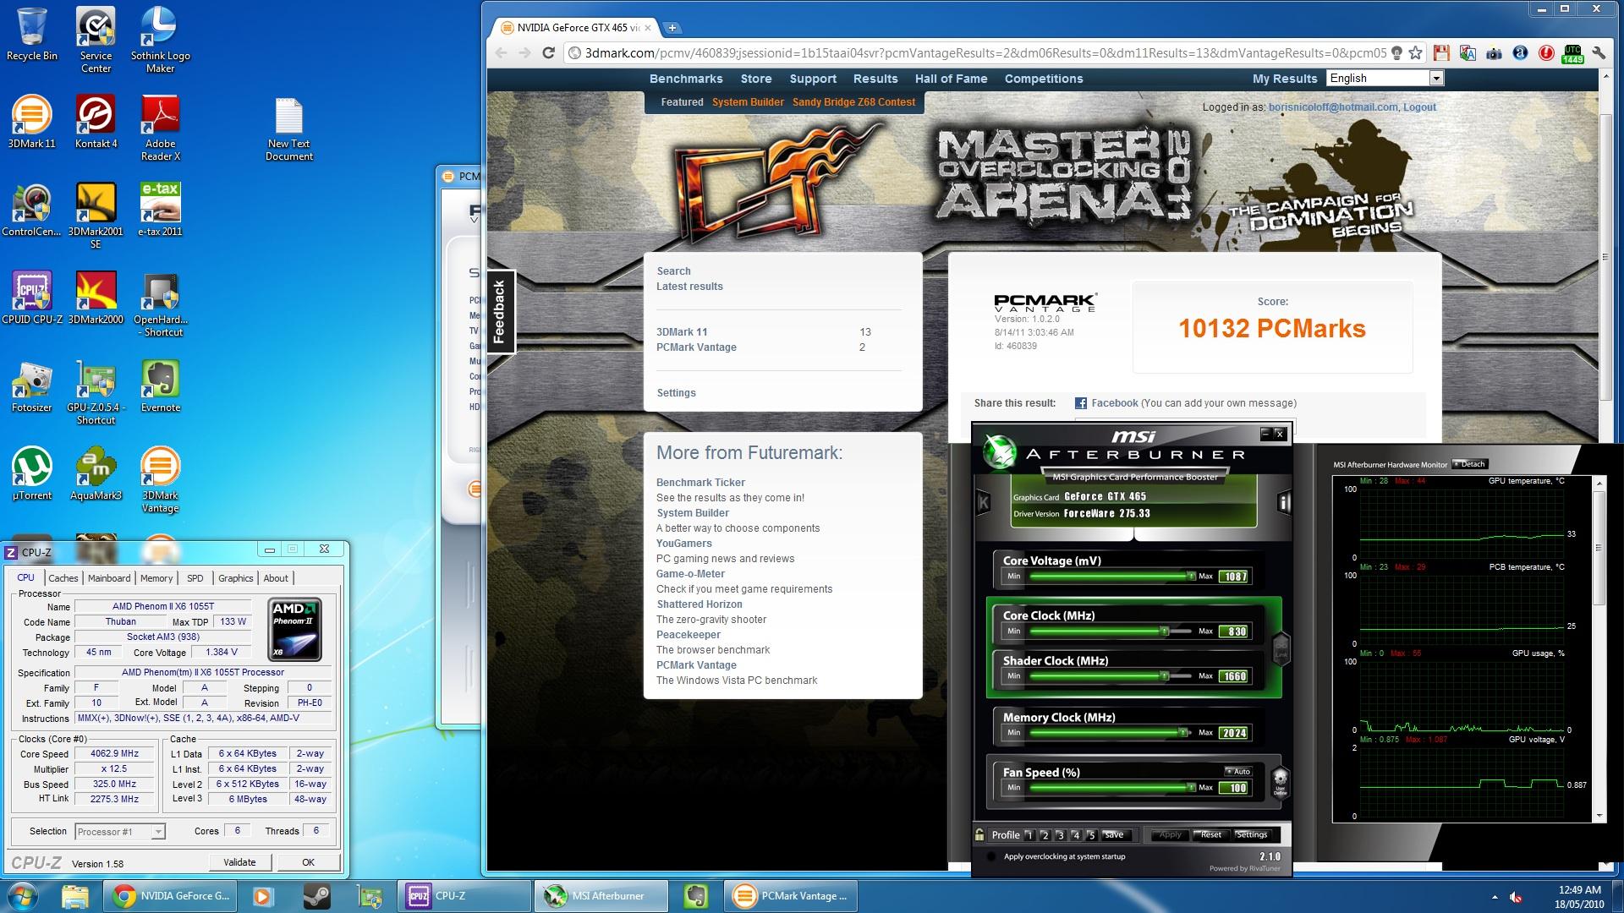Toggle the core/shader clock Link button
Screen dimensions: 1624x913
[x=1281, y=649]
